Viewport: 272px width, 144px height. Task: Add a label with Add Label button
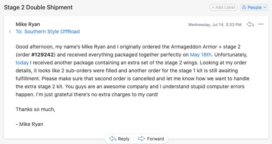coord(223,8)
